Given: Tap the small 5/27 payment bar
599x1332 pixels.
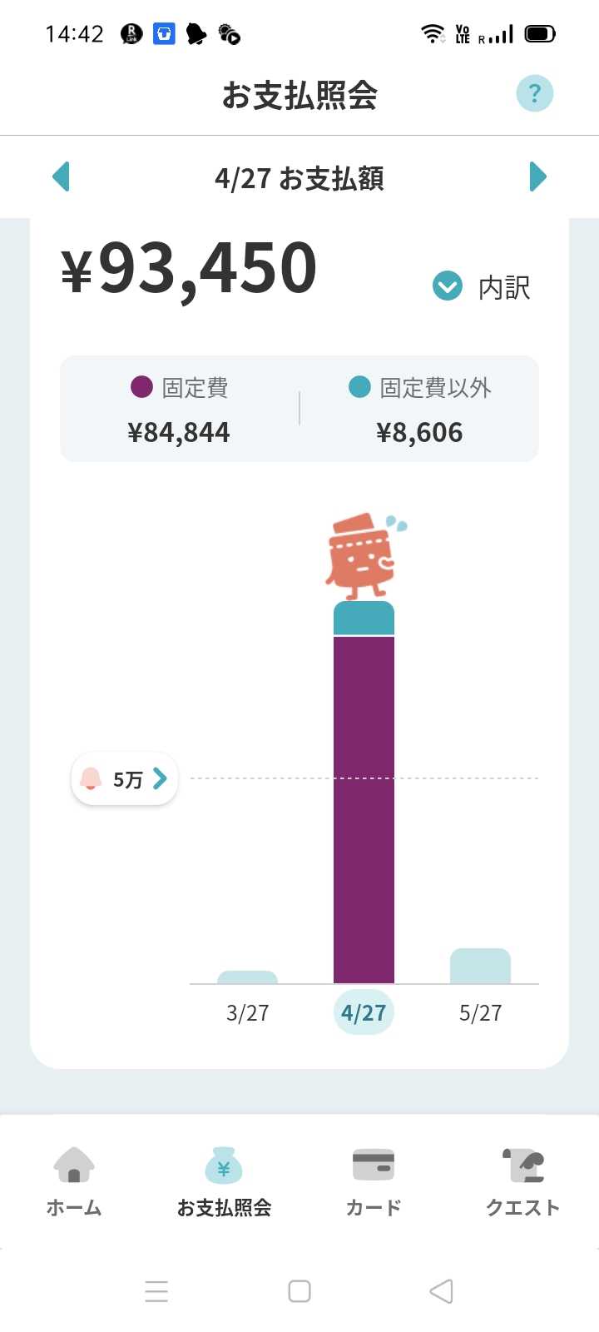Looking at the screenshot, I should (x=480, y=966).
